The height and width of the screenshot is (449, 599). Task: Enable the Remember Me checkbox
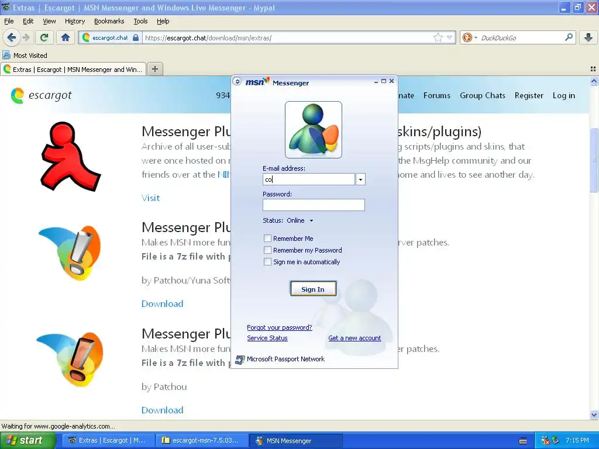(267, 239)
